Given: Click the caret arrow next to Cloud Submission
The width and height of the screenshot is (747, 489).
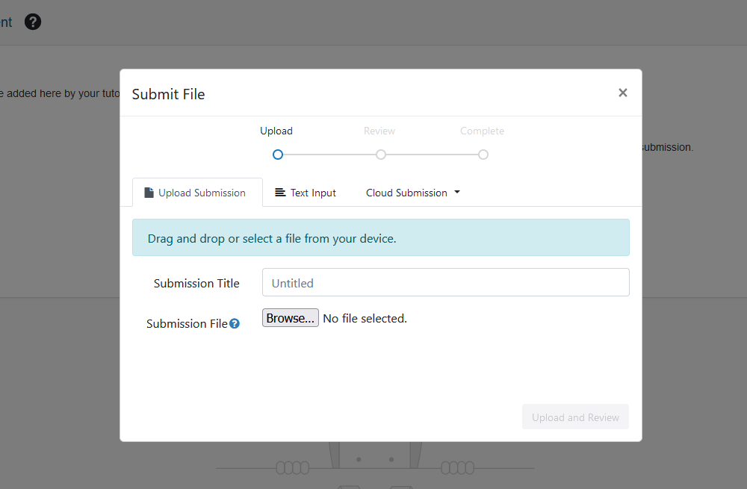Looking at the screenshot, I should pos(457,193).
